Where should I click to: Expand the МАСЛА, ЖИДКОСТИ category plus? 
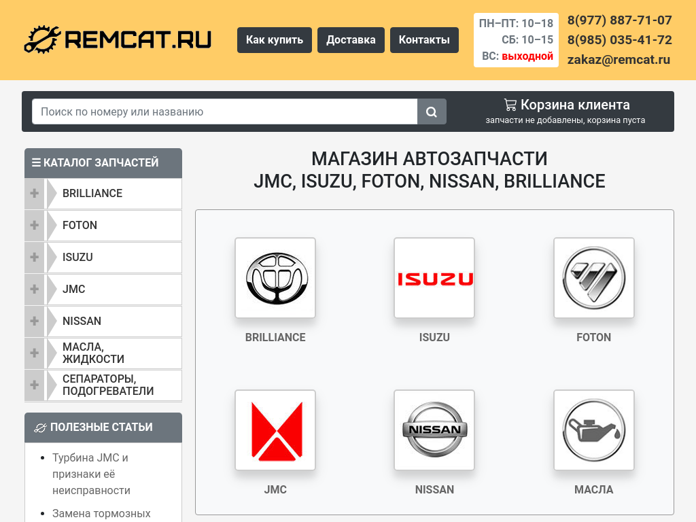click(x=34, y=353)
